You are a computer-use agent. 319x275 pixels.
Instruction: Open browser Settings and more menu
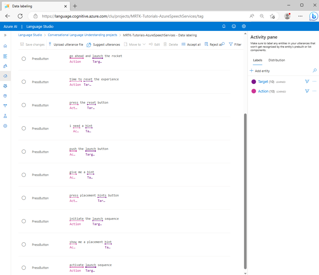click(300, 16)
